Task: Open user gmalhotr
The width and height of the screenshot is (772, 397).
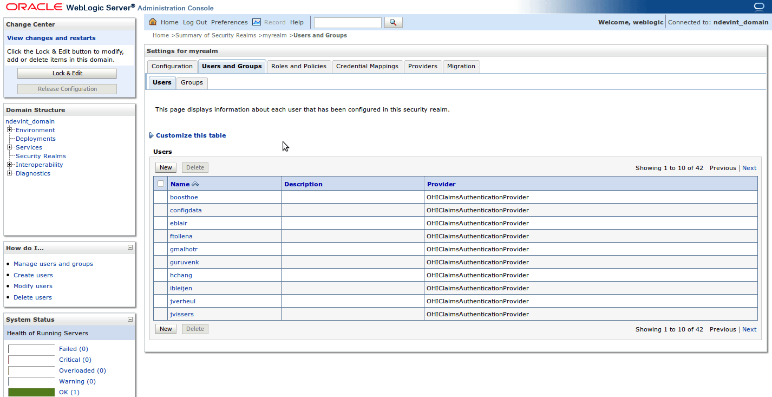Action: click(184, 249)
